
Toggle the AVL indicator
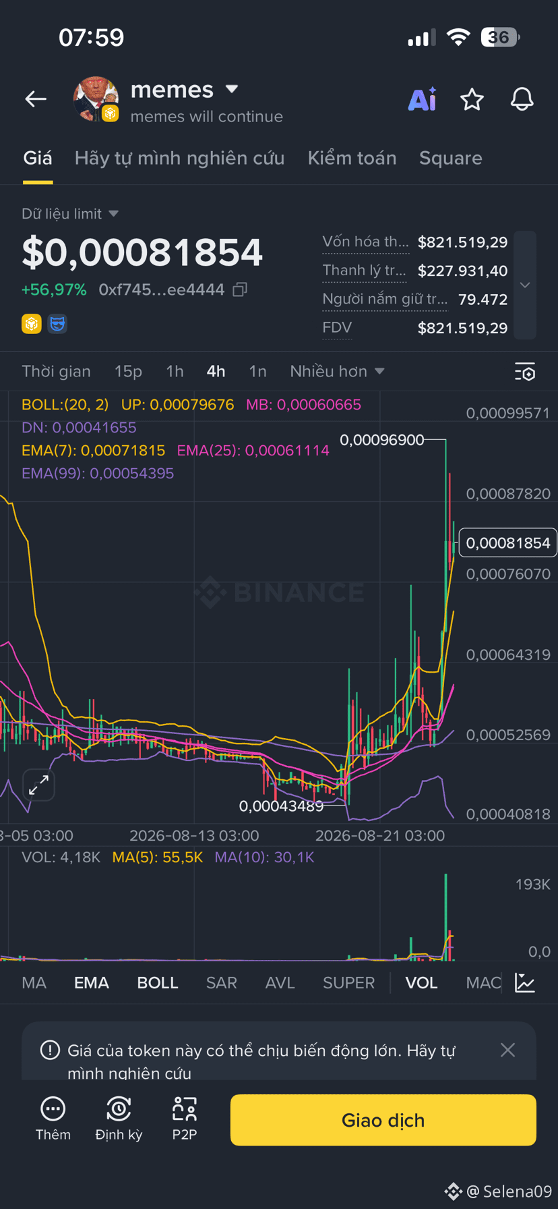tap(280, 982)
